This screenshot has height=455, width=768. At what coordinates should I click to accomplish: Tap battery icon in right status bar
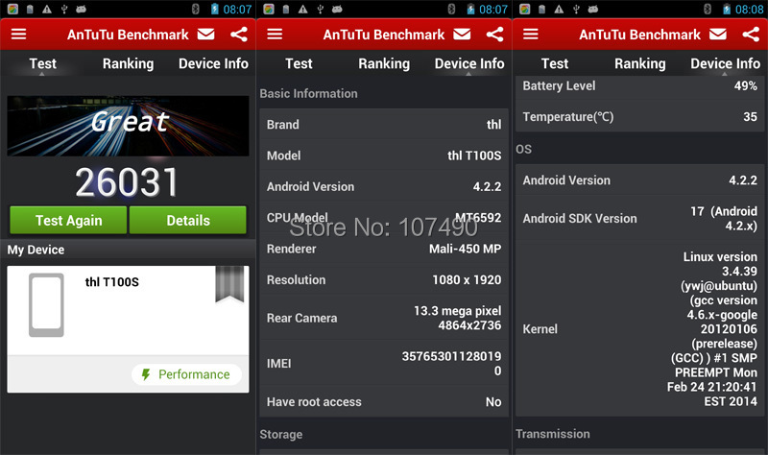(x=727, y=9)
